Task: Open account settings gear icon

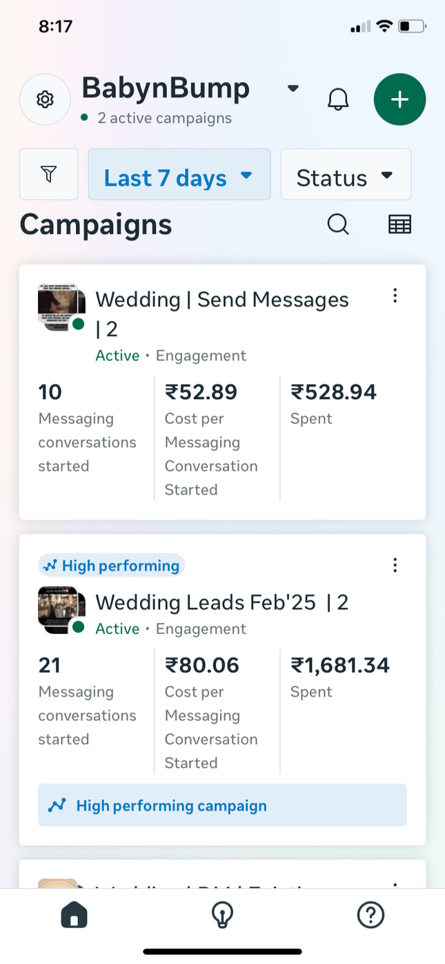Action: [x=45, y=99]
